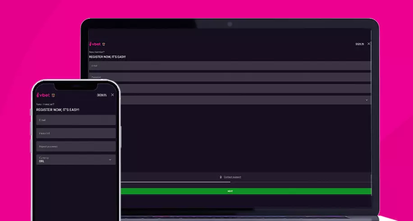
Task: Click the 'REGISTER NOW, IT'S EASY!' heading on phone
Action: tap(58, 110)
